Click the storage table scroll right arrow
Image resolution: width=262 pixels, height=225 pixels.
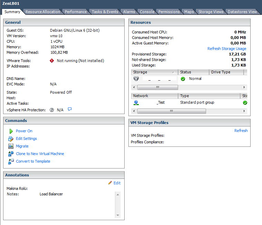coord(244,87)
